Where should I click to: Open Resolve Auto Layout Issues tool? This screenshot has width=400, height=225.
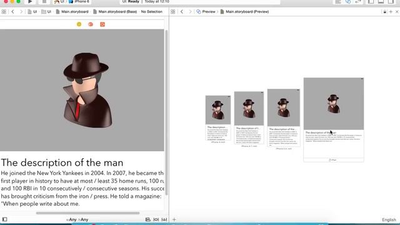click(164, 219)
